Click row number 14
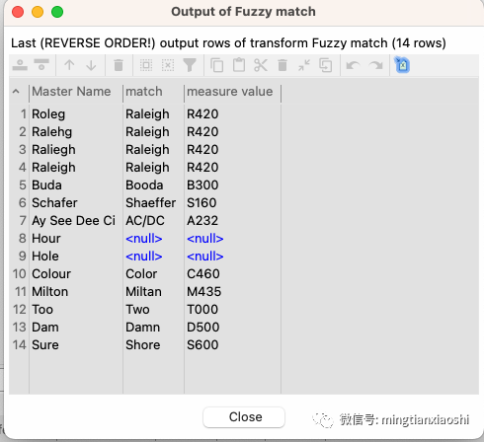Screen dimensions: 484x442 click(20, 345)
